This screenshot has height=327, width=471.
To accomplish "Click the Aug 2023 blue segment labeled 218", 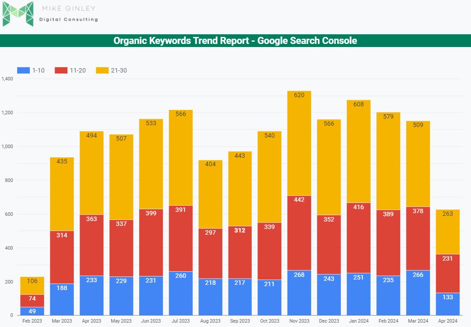I will pyautogui.click(x=210, y=297).
